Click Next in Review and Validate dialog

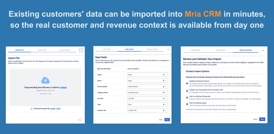[x=262, y=119]
